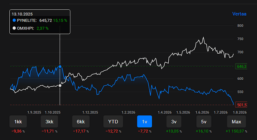The image size is (257, 140).
Task: Click the 1.5.2026 axis date label
Action: (183, 112)
